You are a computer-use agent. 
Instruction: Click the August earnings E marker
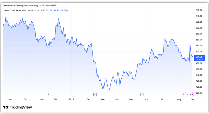tap(183, 94)
